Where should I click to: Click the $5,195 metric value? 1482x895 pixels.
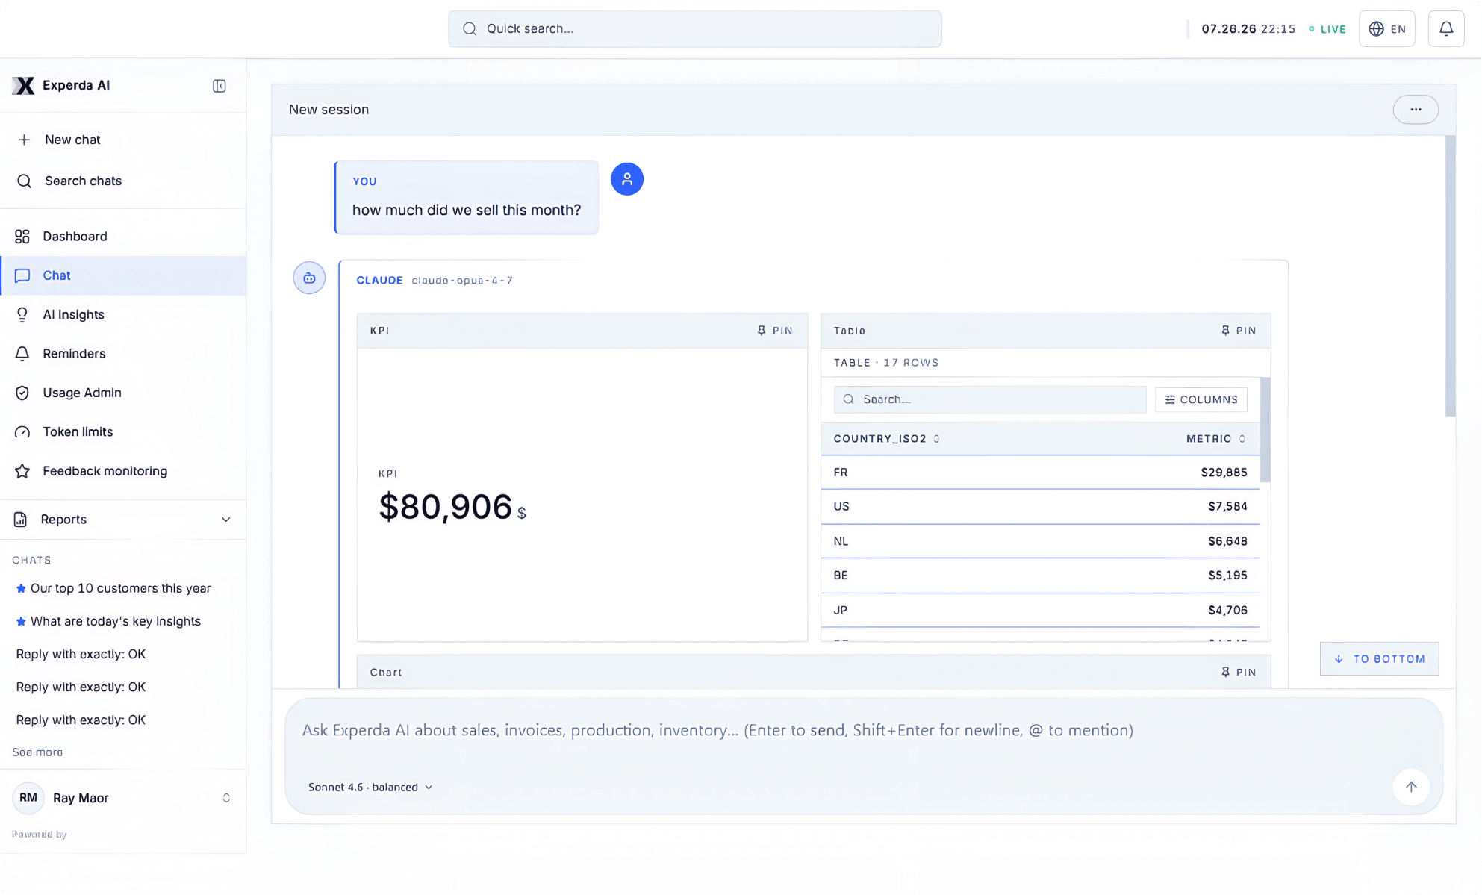click(1227, 576)
